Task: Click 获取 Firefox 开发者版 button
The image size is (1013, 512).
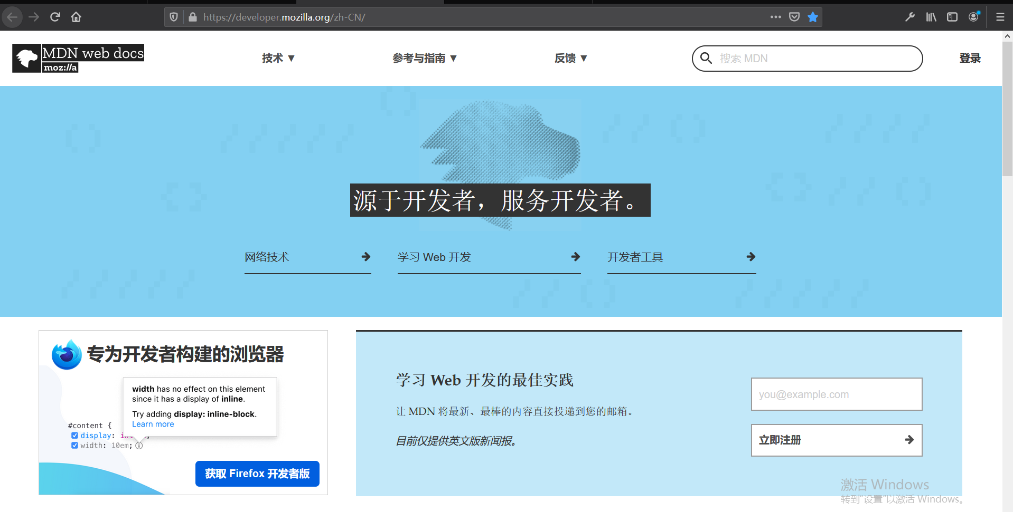Action: click(257, 474)
